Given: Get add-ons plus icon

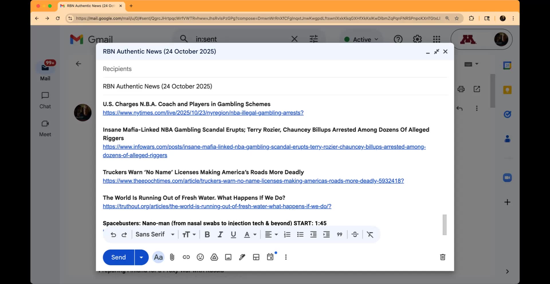Looking at the screenshot, I should 507,202.
